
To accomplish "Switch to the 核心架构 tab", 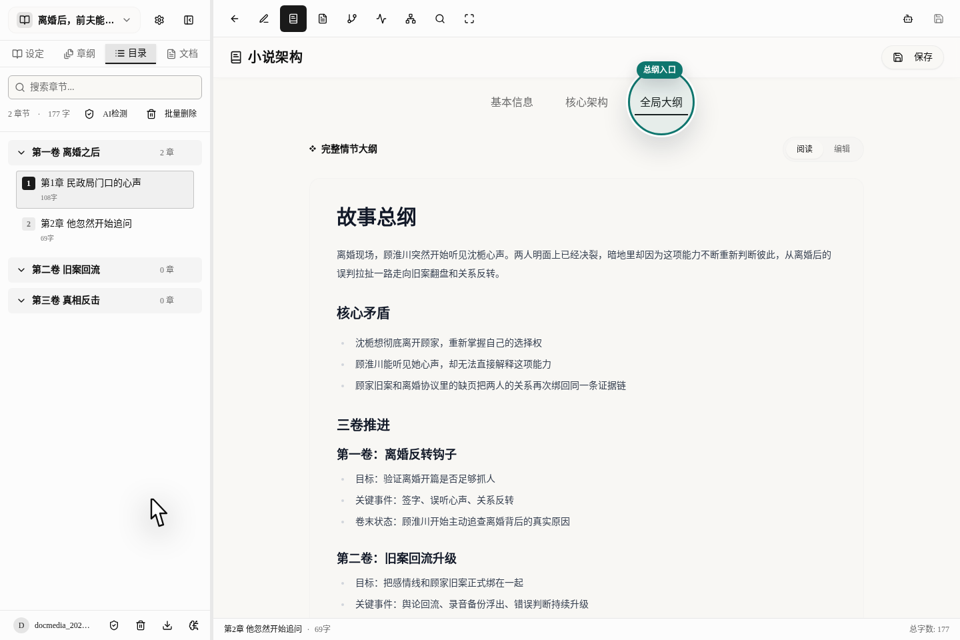I will pyautogui.click(x=586, y=102).
